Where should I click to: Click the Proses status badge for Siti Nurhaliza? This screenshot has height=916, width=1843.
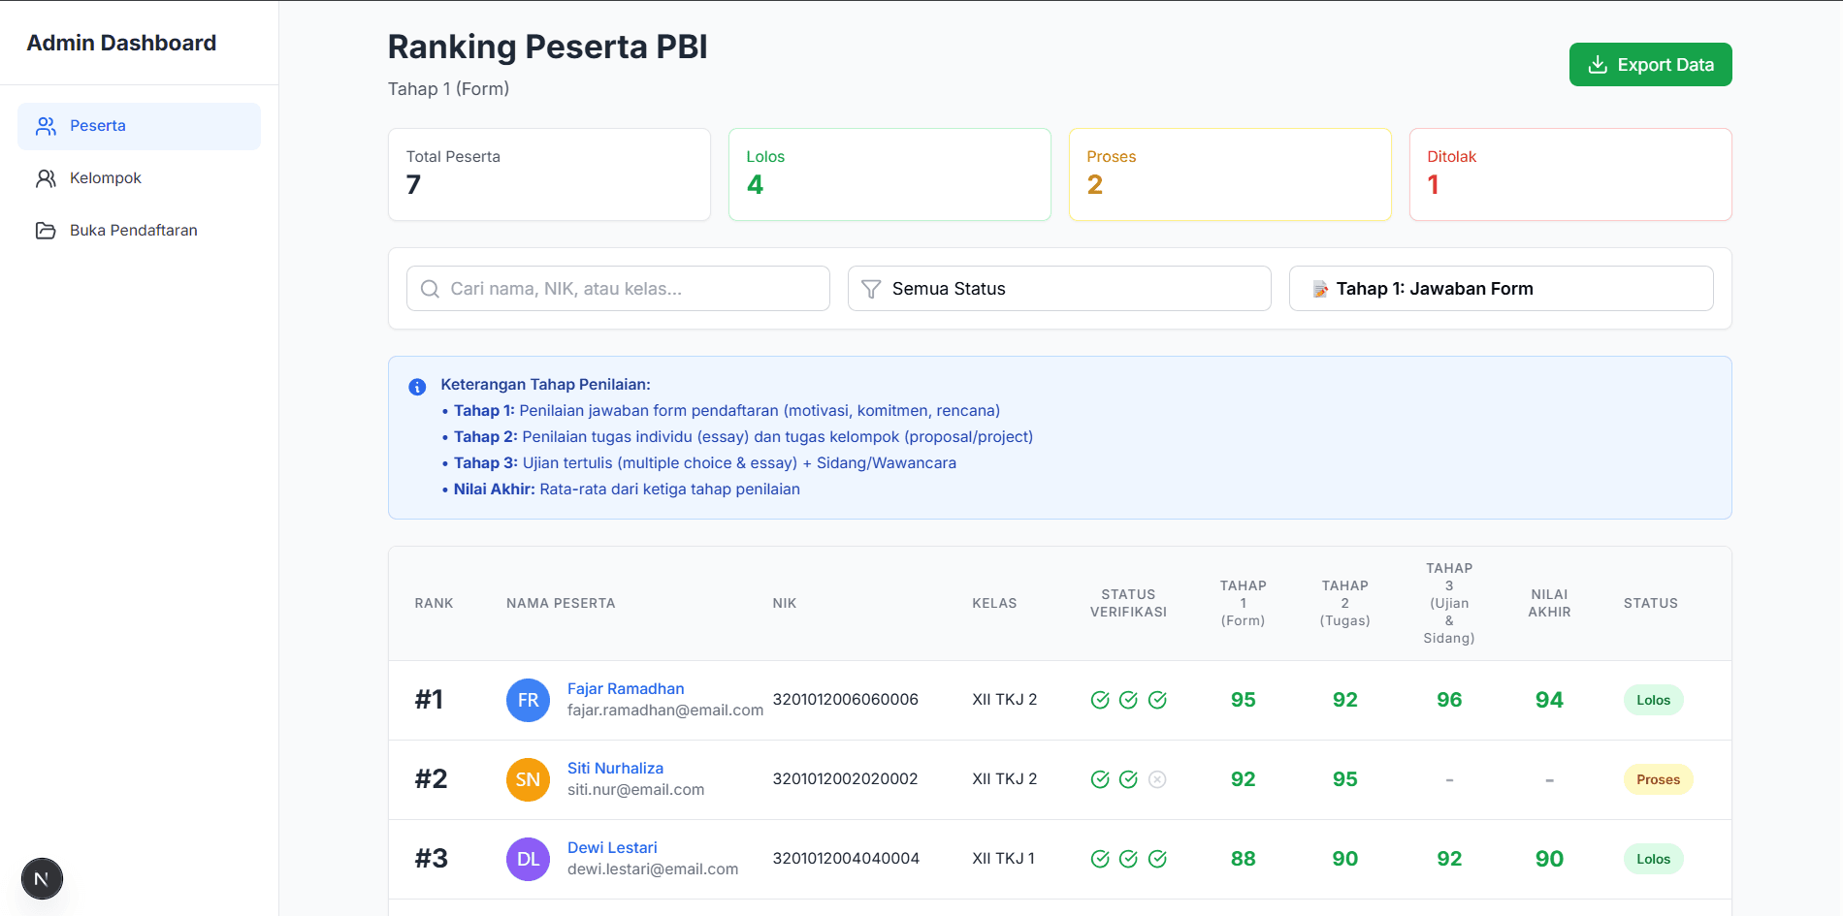pos(1658,779)
